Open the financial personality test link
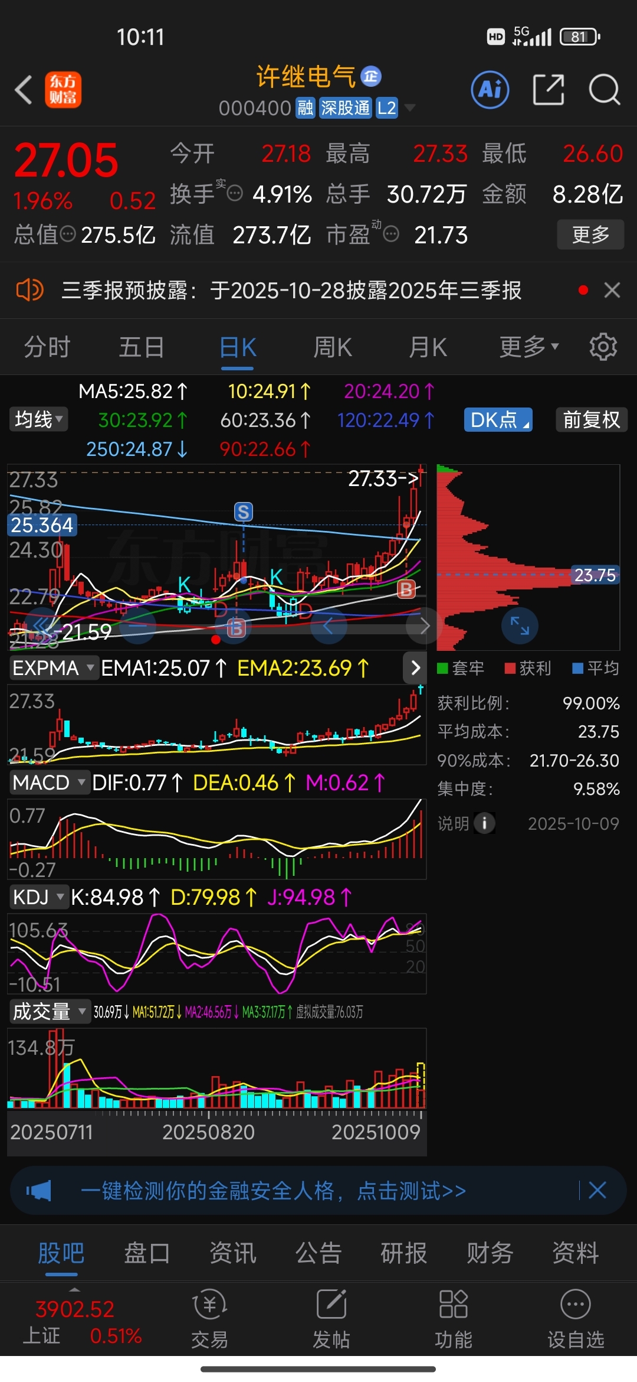This screenshot has height=1382, width=637. [x=273, y=1190]
